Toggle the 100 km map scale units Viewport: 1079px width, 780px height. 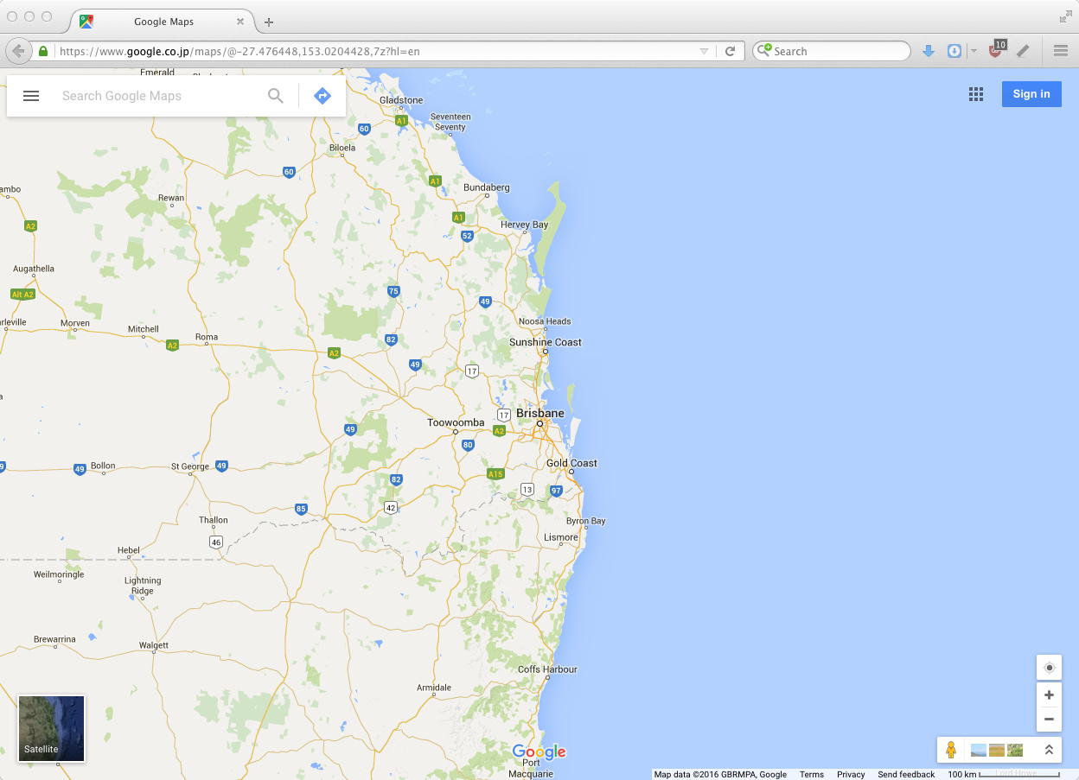pyautogui.click(x=1003, y=775)
